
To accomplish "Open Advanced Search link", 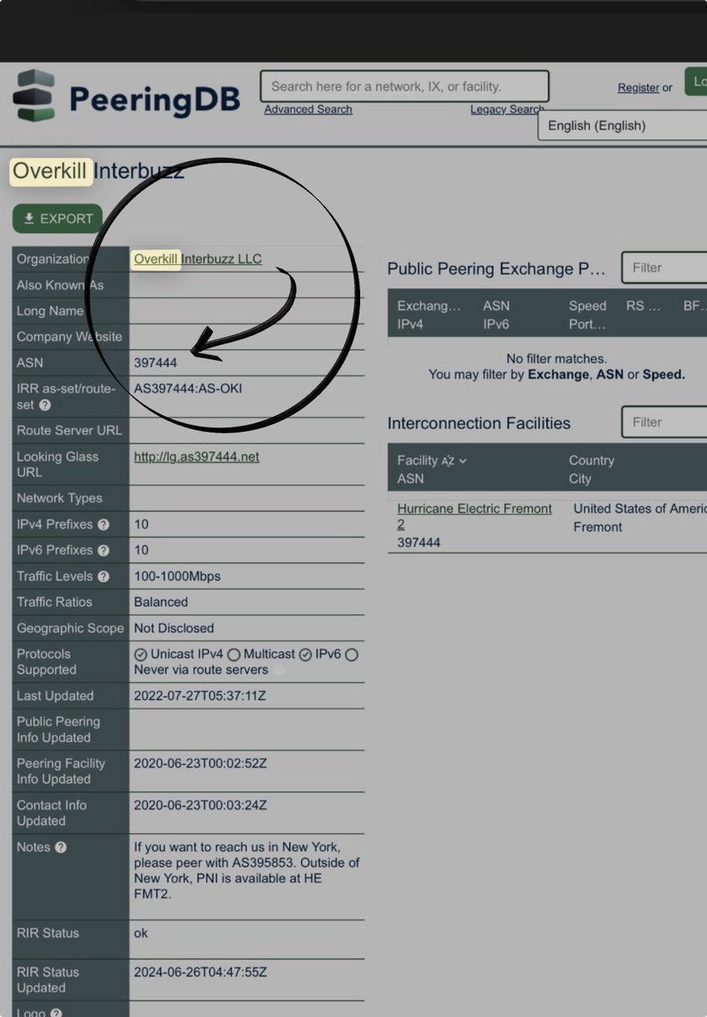I will (308, 109).
